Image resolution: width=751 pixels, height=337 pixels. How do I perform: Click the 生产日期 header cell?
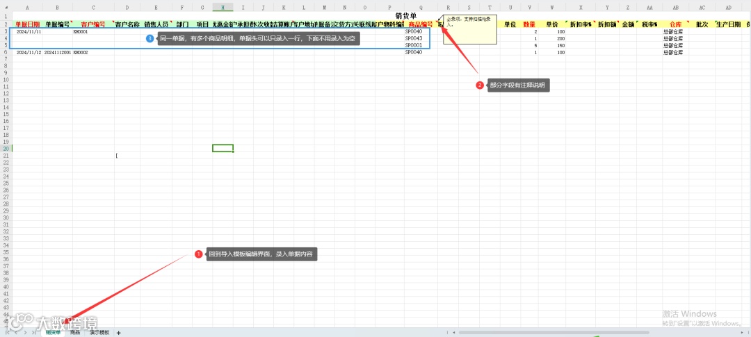click(x=729, y=24)
